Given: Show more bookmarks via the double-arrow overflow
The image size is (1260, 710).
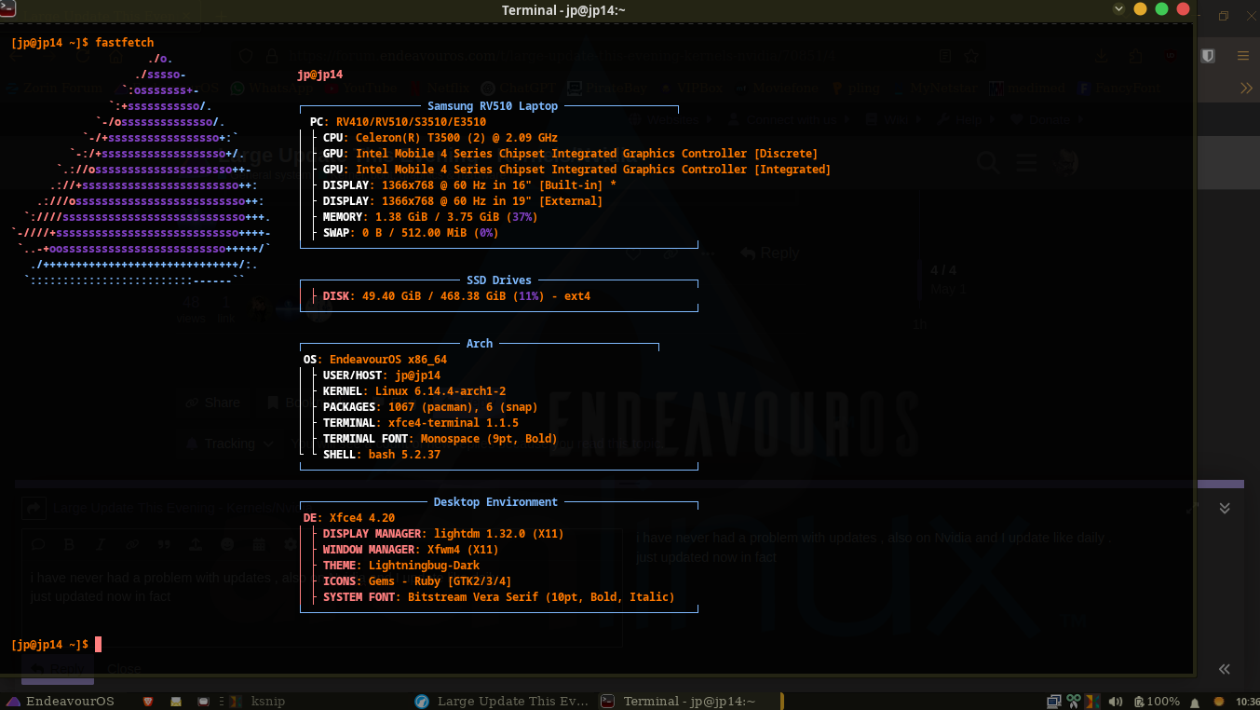Looking at the screenshot, I should tap(1246, 89).
